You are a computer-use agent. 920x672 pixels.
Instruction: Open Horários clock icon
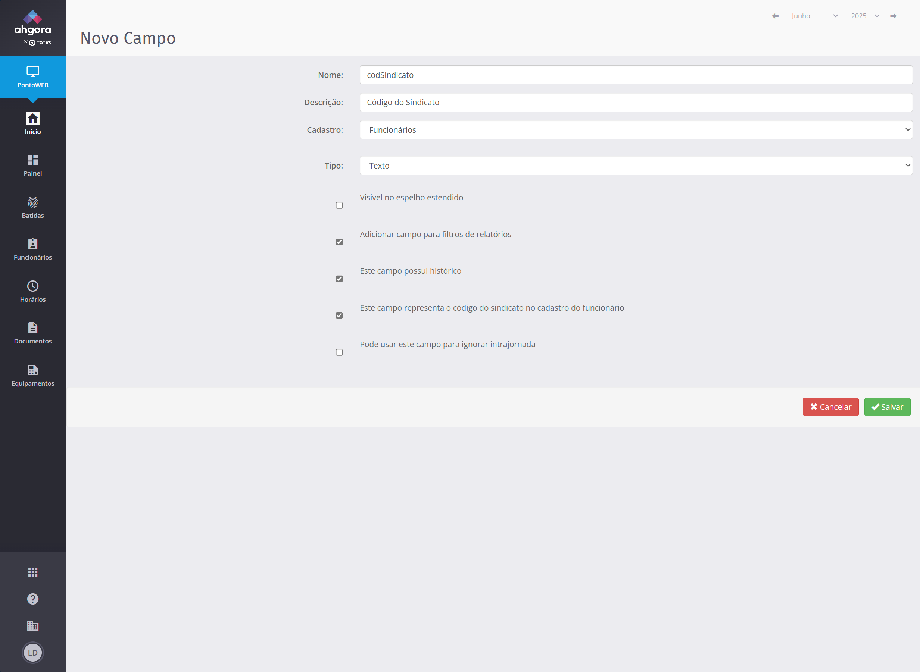coord(32,286)
